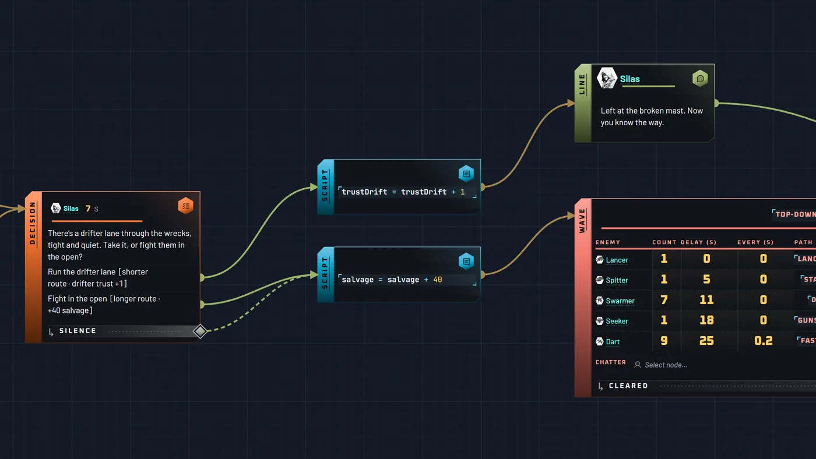816x459 pixels.
Task: Click the Swarmer count value 7
Action: (664, 299)
